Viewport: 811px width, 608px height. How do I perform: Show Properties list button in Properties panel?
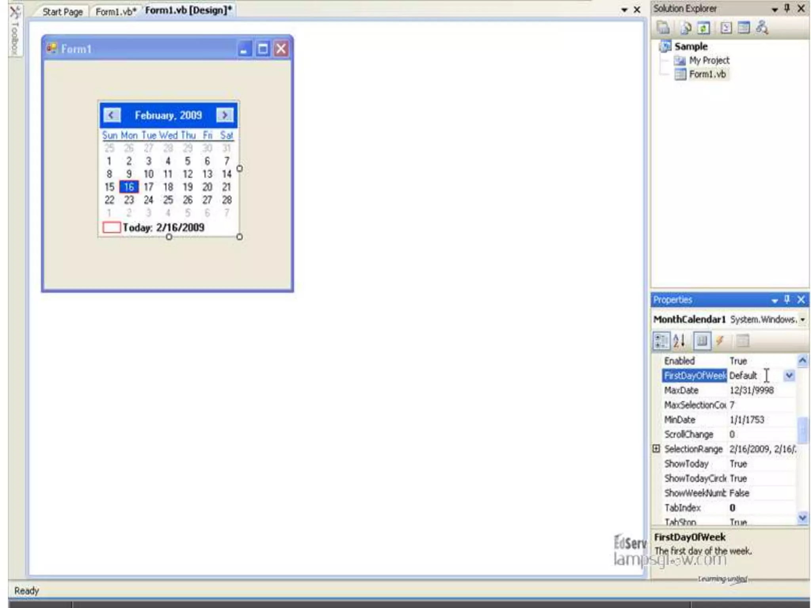pos(702,341)
